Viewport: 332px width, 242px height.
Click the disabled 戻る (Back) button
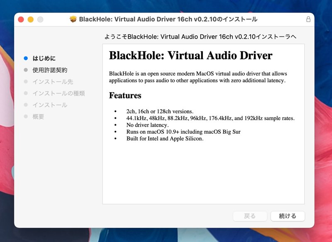(250, 216)
